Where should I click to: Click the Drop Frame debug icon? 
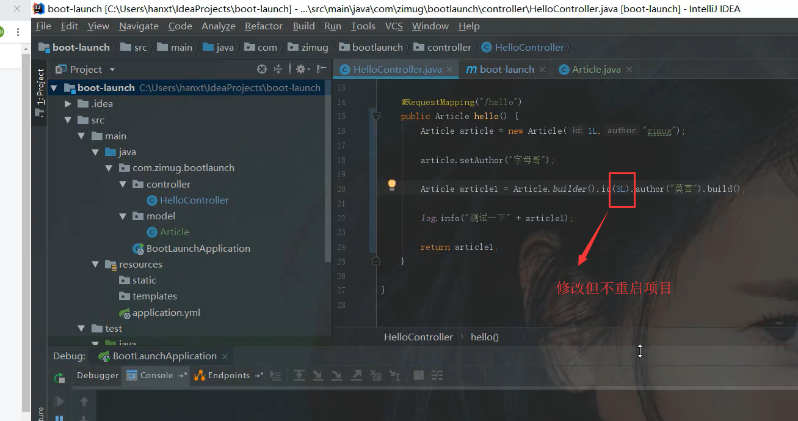(375, 376)
